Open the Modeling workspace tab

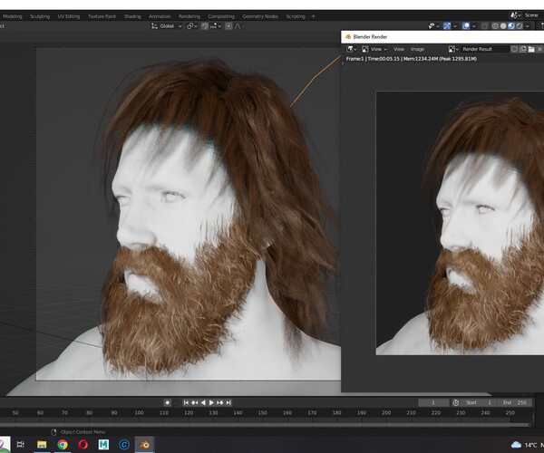[x=12, y=16]
